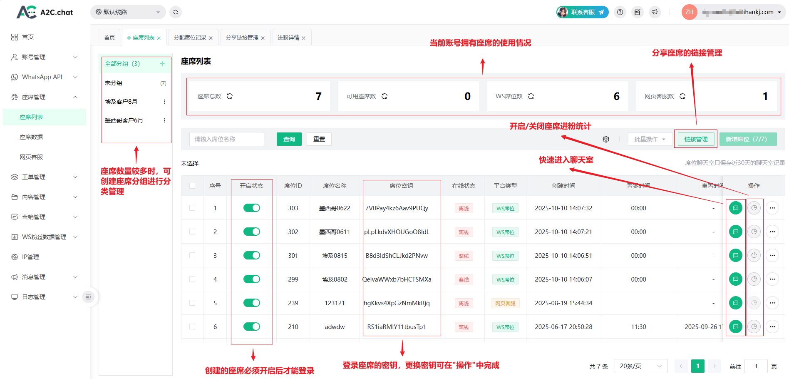Expand the 批量操作 dropdown
The height and width of the screenshot is (379, 789).
pos(649,139)
